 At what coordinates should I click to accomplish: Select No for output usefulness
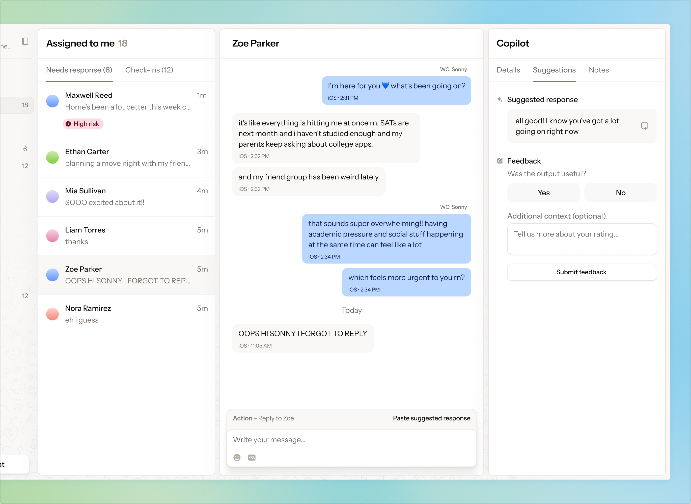pyautogui.click(x=620, y=193)
